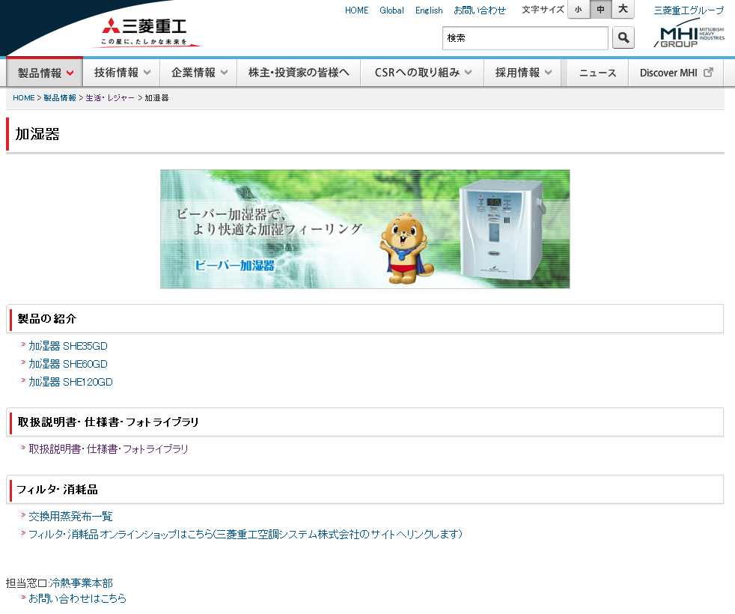735x614 pixels.
Task: Expand the 技術情報 menu arrow
Action: tap(147, 72)
